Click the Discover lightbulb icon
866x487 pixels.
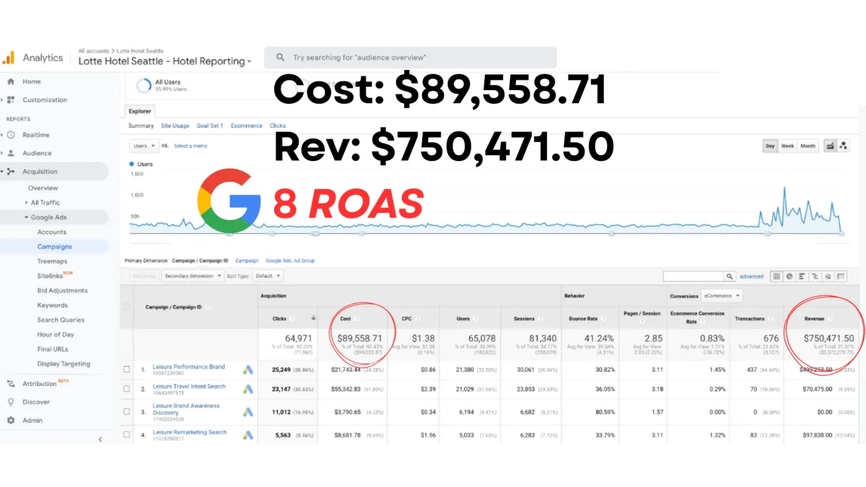click(x=11, y=402)
